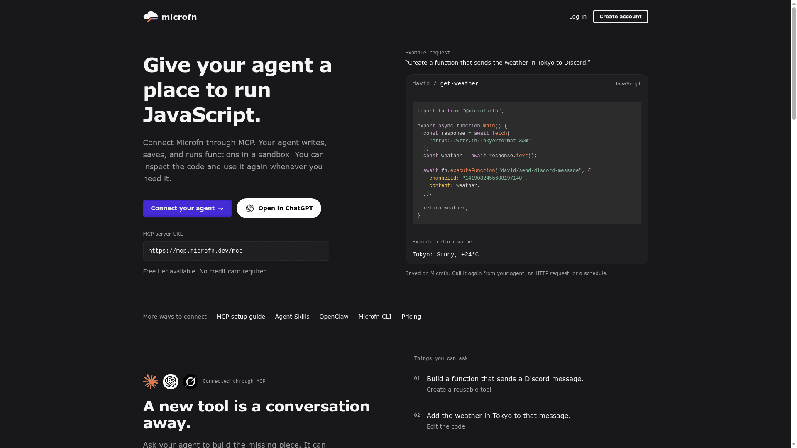Click the 'import fn from' code line
797x448 pixels.
[460, 111]
